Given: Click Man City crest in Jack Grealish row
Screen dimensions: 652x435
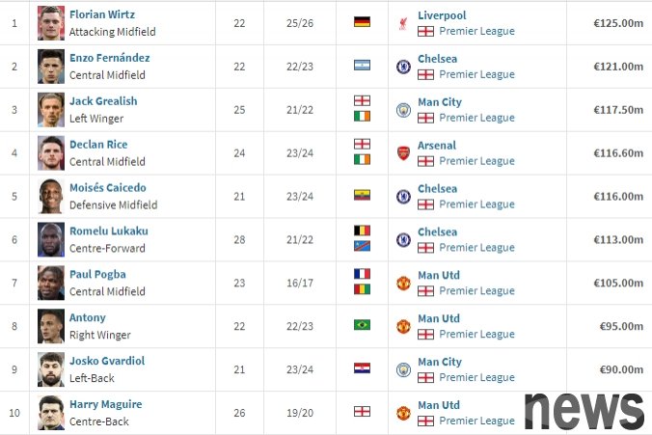Looking at the screenshot, I should point(403,110).
